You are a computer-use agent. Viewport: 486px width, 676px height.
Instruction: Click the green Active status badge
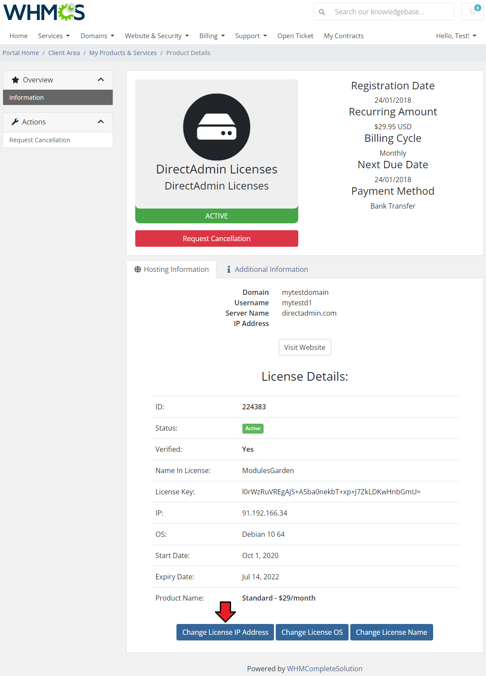(x=253, y=428)
